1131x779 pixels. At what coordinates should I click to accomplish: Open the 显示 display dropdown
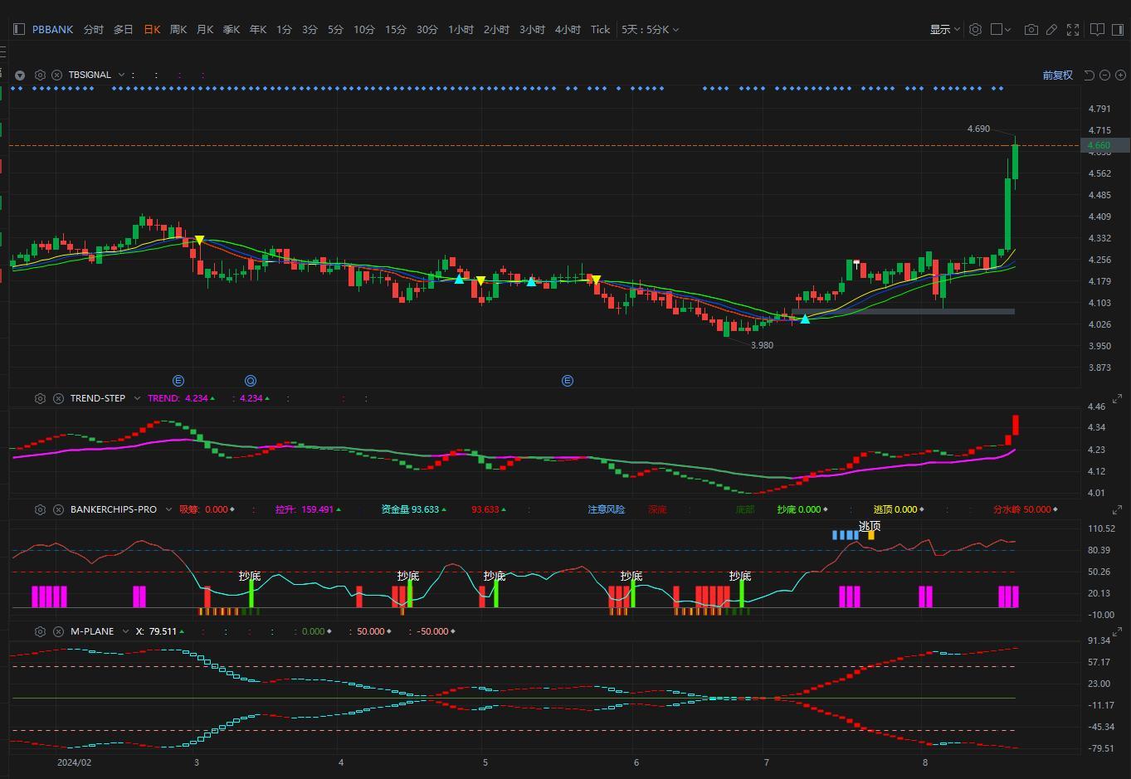[x=944, y=29]
